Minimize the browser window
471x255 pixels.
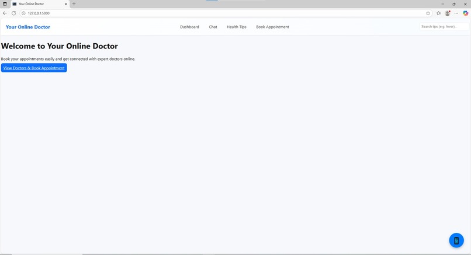pos(442,4)
